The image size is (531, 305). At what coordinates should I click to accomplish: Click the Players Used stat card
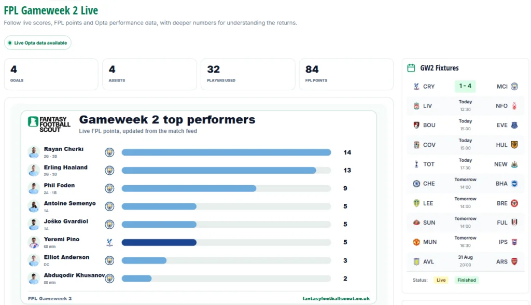248,75
